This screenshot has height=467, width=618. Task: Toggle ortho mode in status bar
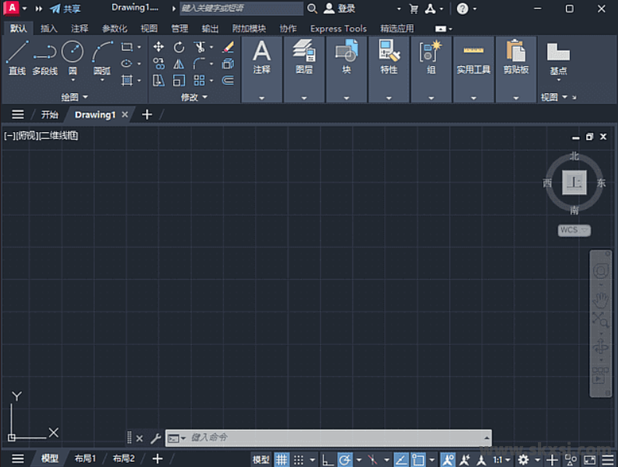[x=327, y=459]
